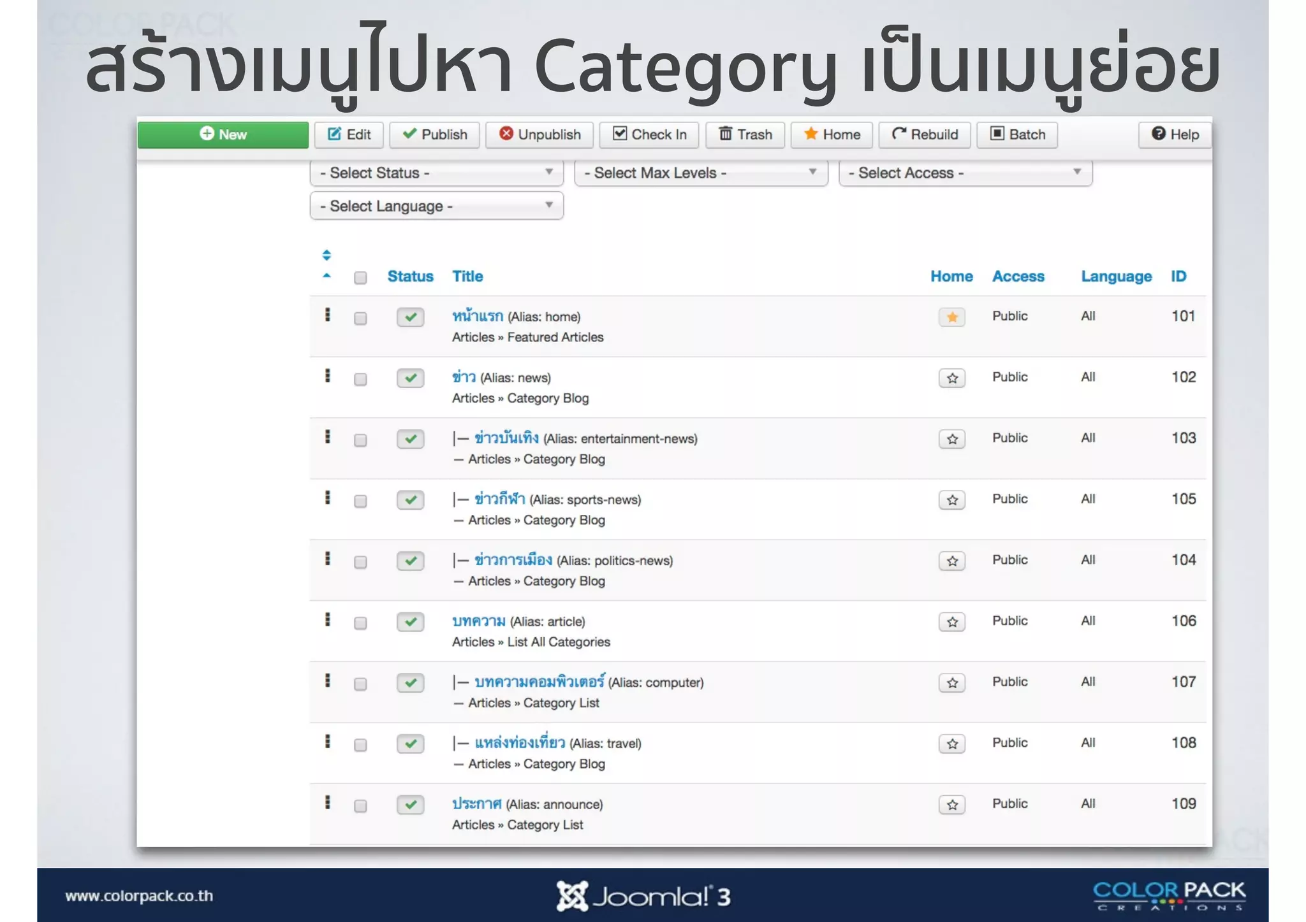The image size is (1306, 922).
Task: Set entertainment-news row as home via star
Action: tap(952, 439)
